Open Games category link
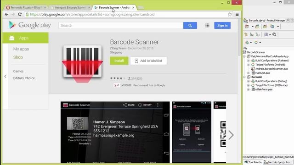Screen dimensions: 294x165 [x=18, y=71]
